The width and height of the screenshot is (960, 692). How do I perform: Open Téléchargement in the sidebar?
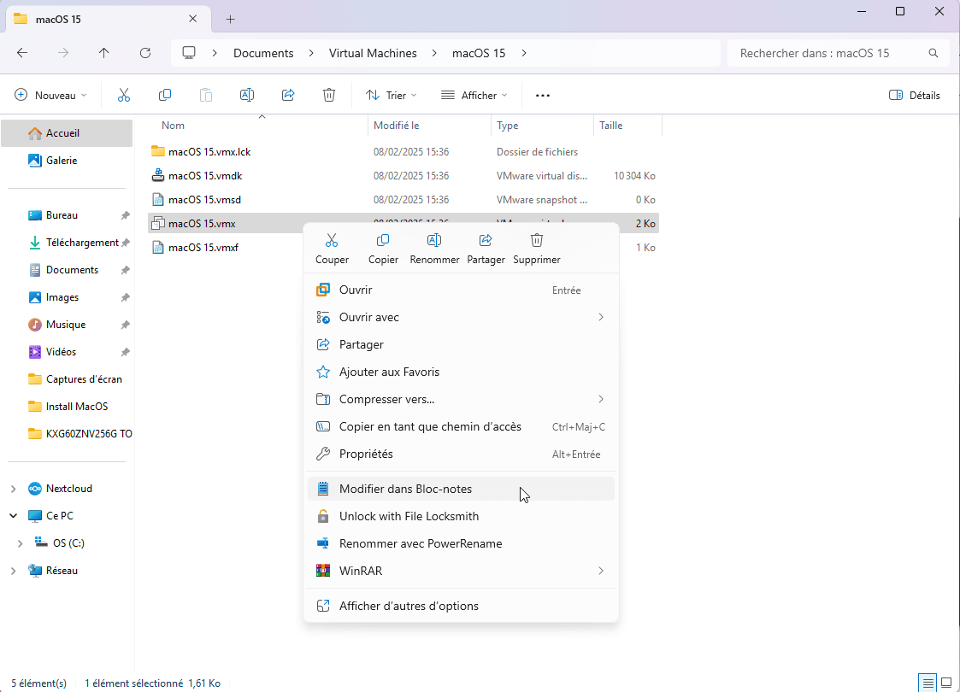coord(82,243)
